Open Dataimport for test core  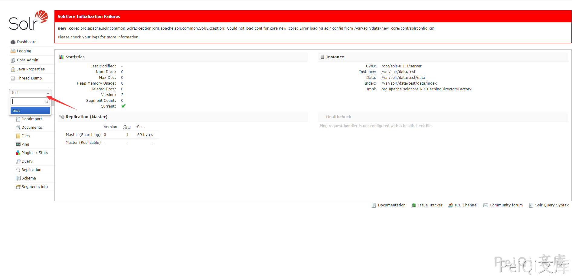pos(32,119)
